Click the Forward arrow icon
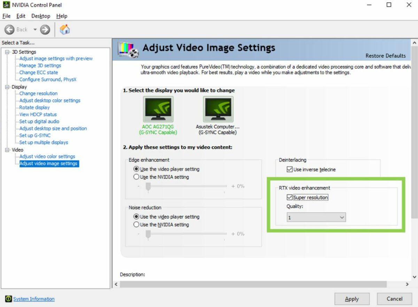 click(45, 30)
